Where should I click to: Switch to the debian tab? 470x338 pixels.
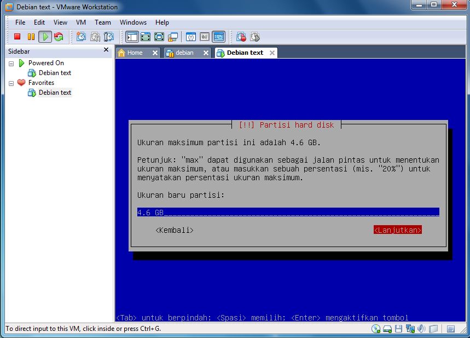184,53
